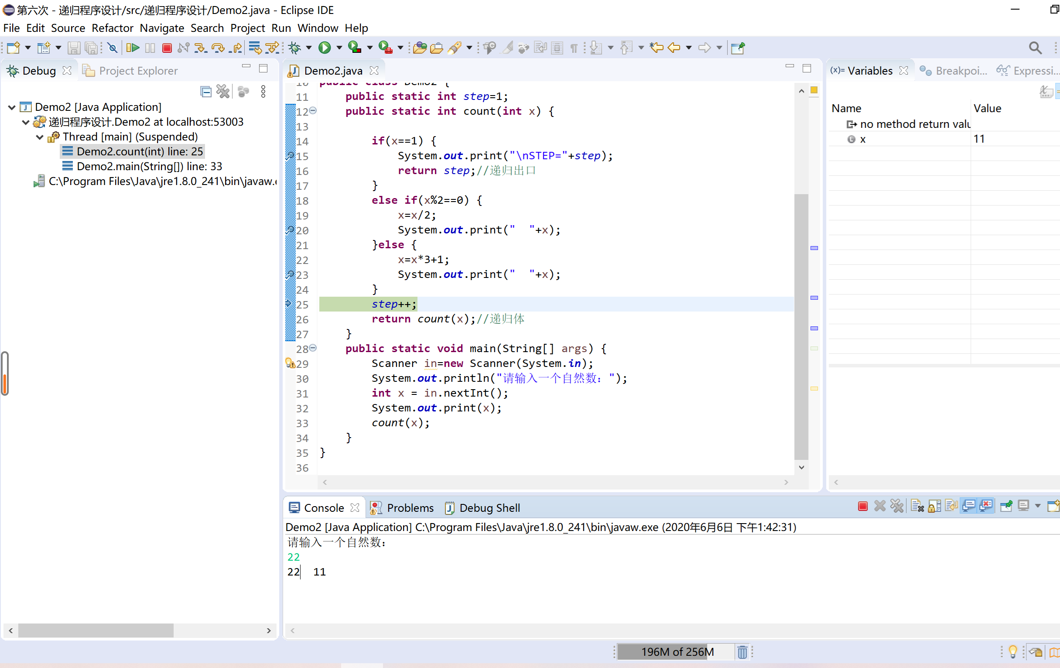Click the Coverage run icon
This screenshot has width=1060, height=668.
(x=354, y=47)
